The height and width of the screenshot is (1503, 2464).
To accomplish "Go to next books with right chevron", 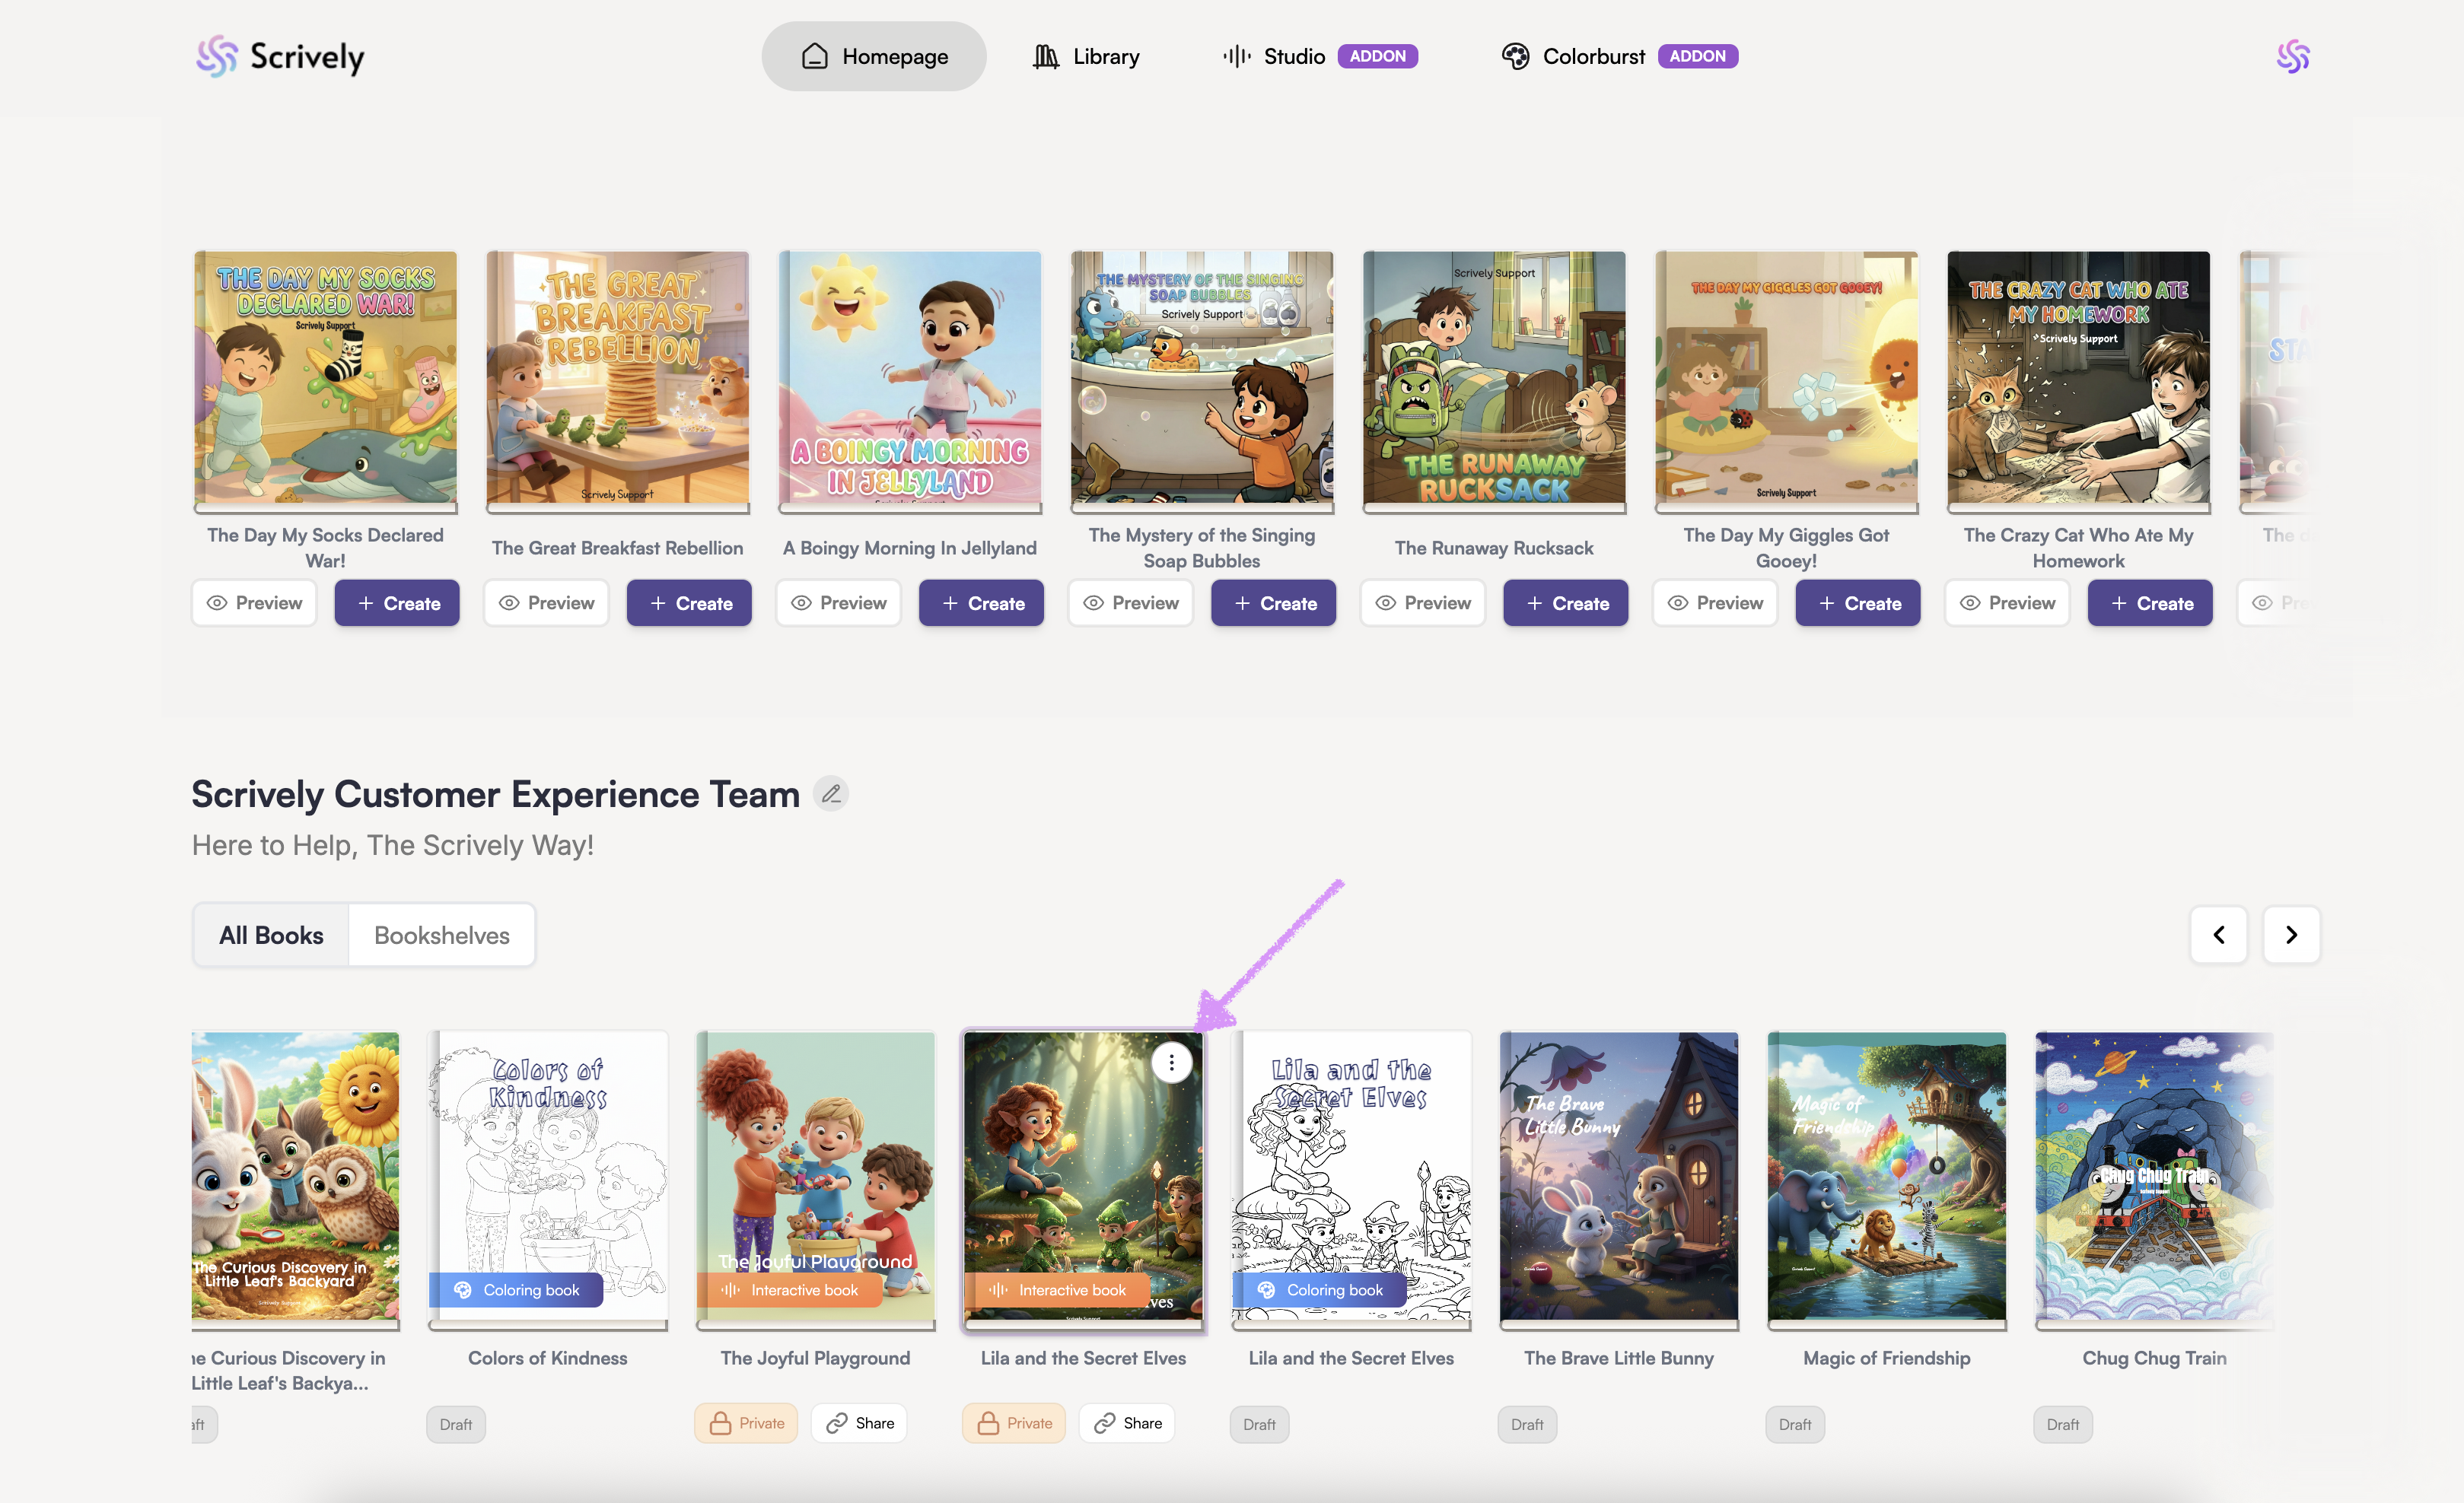I will click(2291, 936).
